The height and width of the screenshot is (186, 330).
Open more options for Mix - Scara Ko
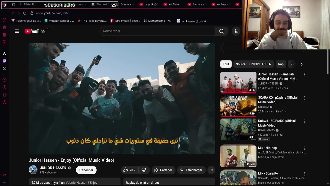(x=305, y=174)
